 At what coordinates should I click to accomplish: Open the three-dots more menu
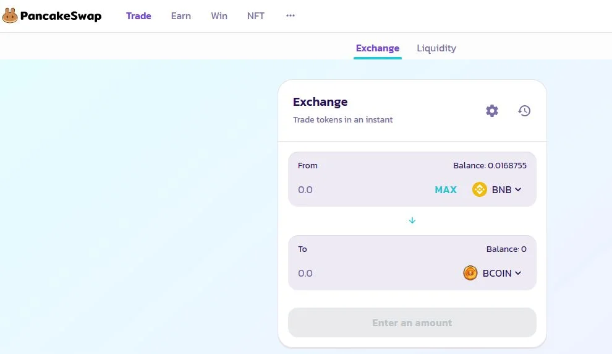[x=291, y=15]
